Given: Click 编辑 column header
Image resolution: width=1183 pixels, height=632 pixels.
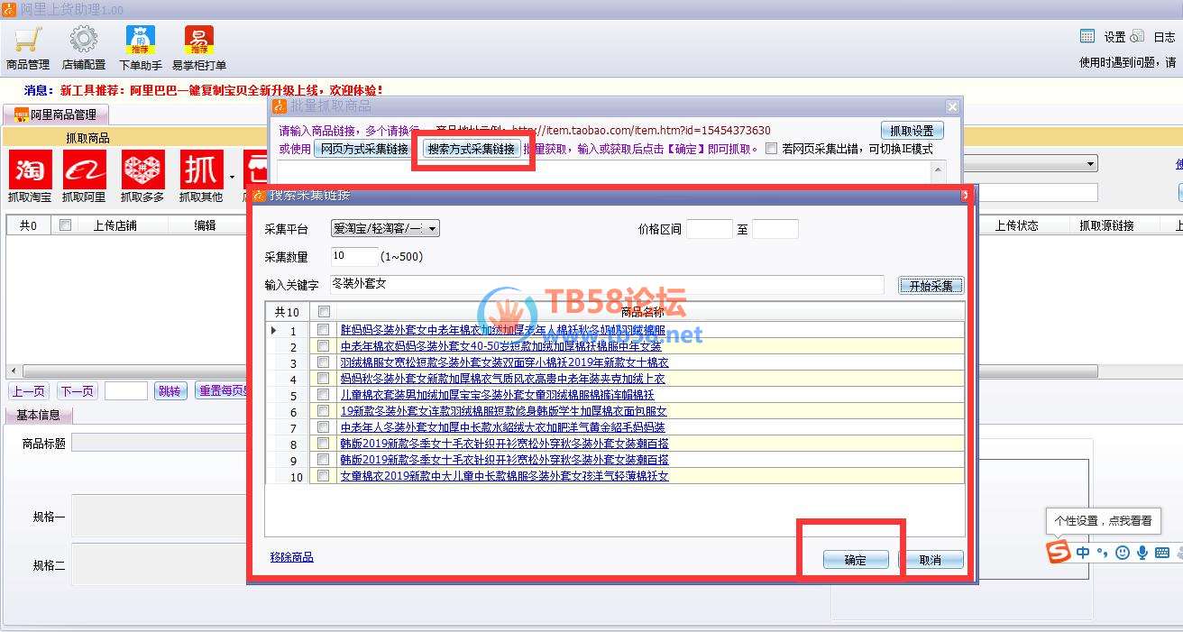Looking at the screenshot, I should coord(206,225).
